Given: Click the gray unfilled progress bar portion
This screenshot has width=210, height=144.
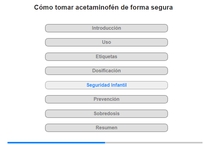Looking at the screenshot, I should click(x=154, y=142).
